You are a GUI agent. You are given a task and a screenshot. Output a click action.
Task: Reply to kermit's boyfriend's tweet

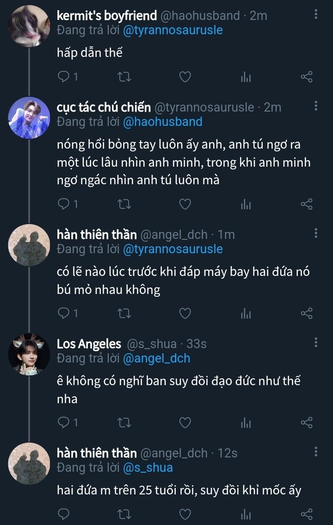[x=64, y=77]
